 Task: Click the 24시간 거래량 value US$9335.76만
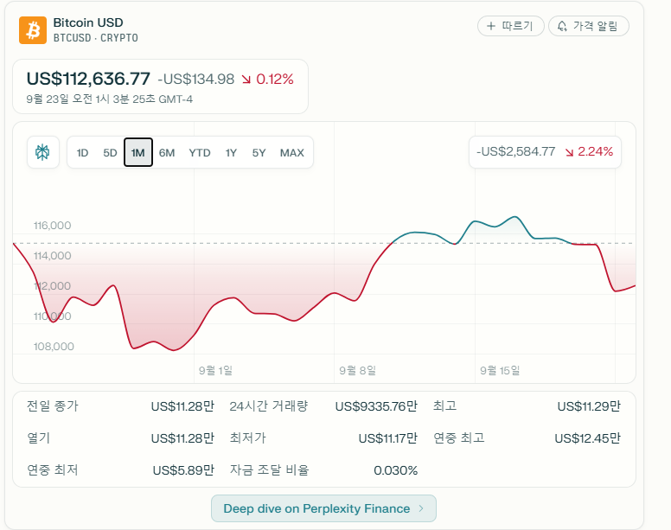point(376,406)
